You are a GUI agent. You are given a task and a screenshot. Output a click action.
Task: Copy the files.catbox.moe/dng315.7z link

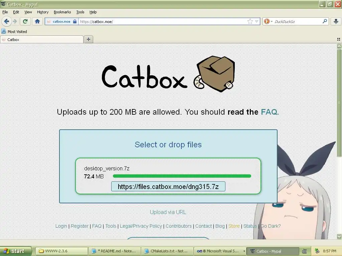168,187
